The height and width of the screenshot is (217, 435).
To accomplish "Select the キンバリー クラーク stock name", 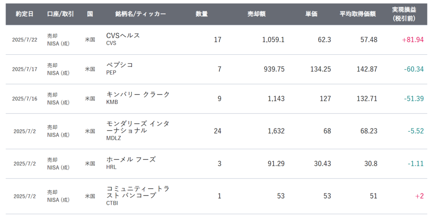I will tap(138, 95).
